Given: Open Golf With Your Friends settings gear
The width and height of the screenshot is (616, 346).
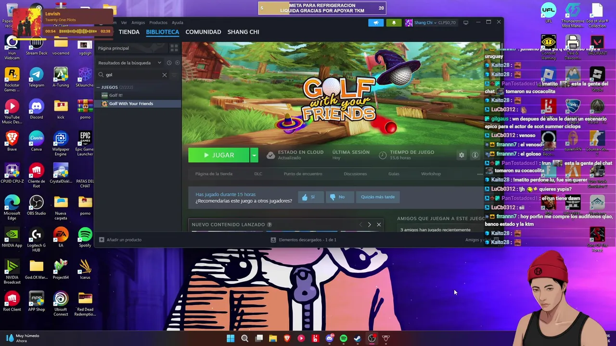Looking at the screenshot, I should pos(462,155).
